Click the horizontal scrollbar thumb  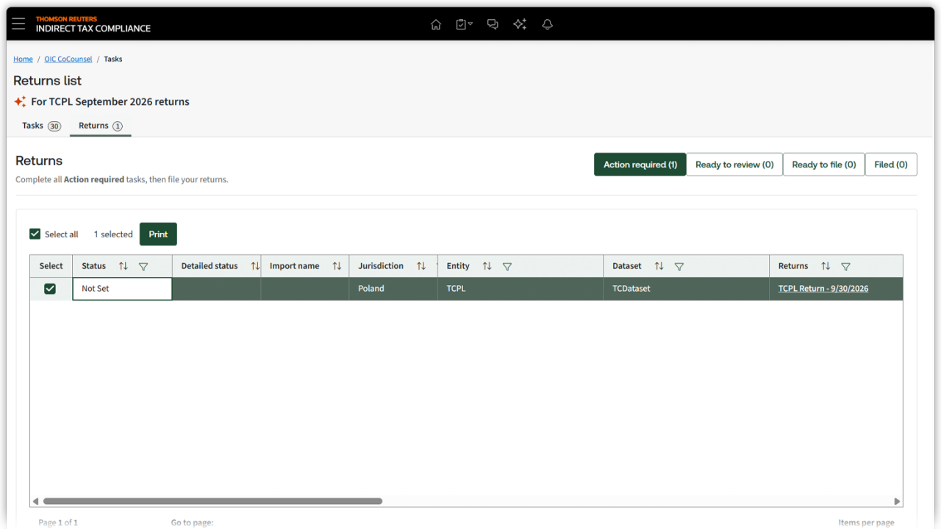pos(213,501)
